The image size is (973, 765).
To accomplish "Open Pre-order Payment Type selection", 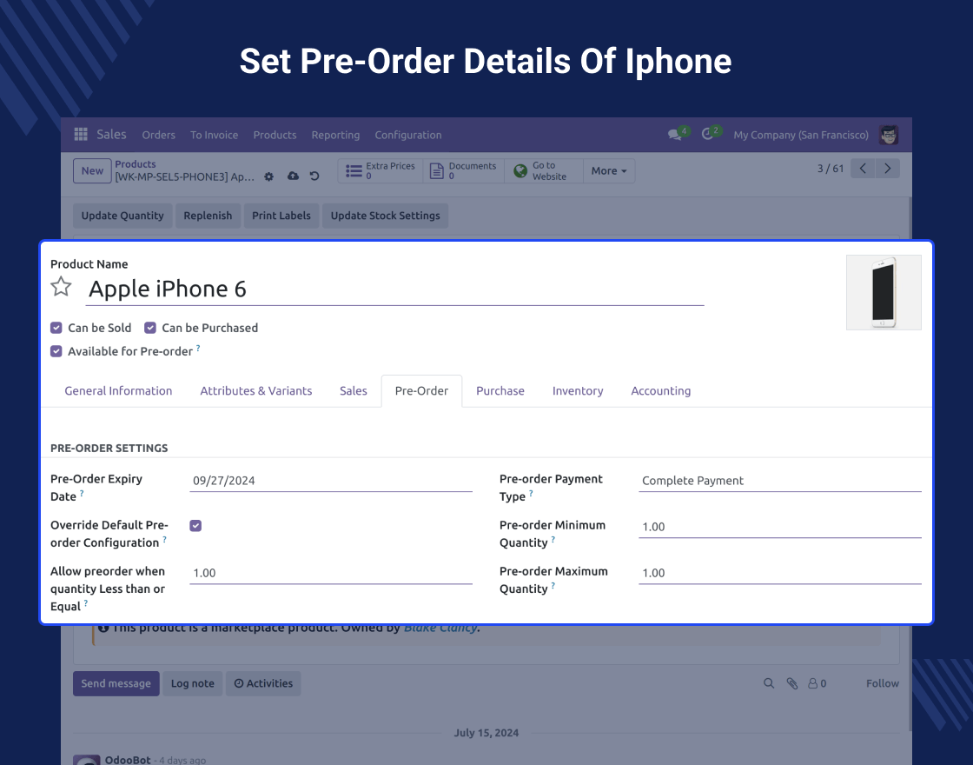I will pos(780,481).
